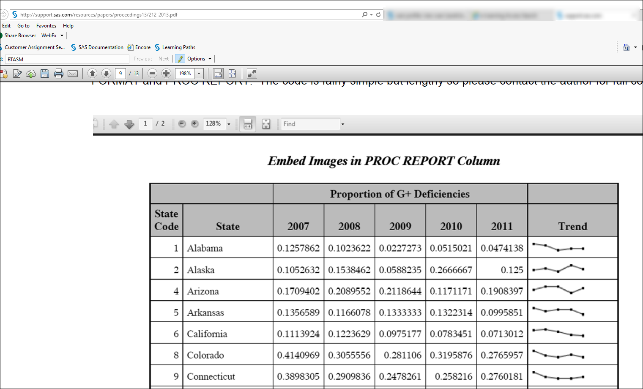Expand the Home button dropdown arrow
Image resolution: width=643 pixels, height=389 pixels.
tap(635, 47)
